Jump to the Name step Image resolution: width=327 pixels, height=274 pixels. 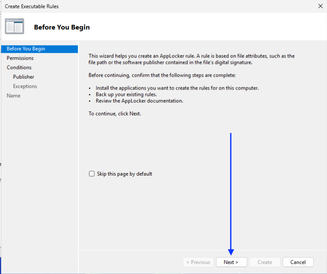14,95
